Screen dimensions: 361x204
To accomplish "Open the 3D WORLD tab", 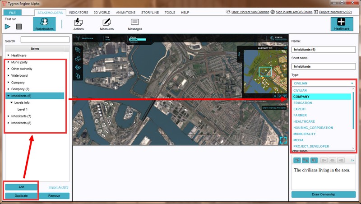I will pos(102,13).
